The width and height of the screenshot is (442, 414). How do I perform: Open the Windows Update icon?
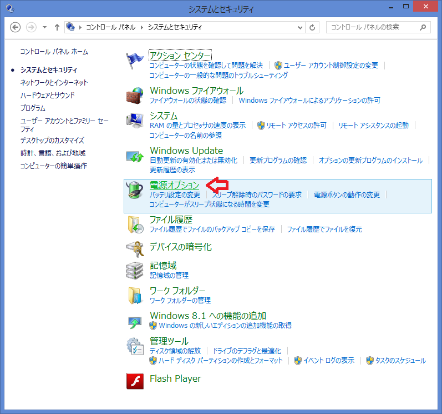[135, 156]
